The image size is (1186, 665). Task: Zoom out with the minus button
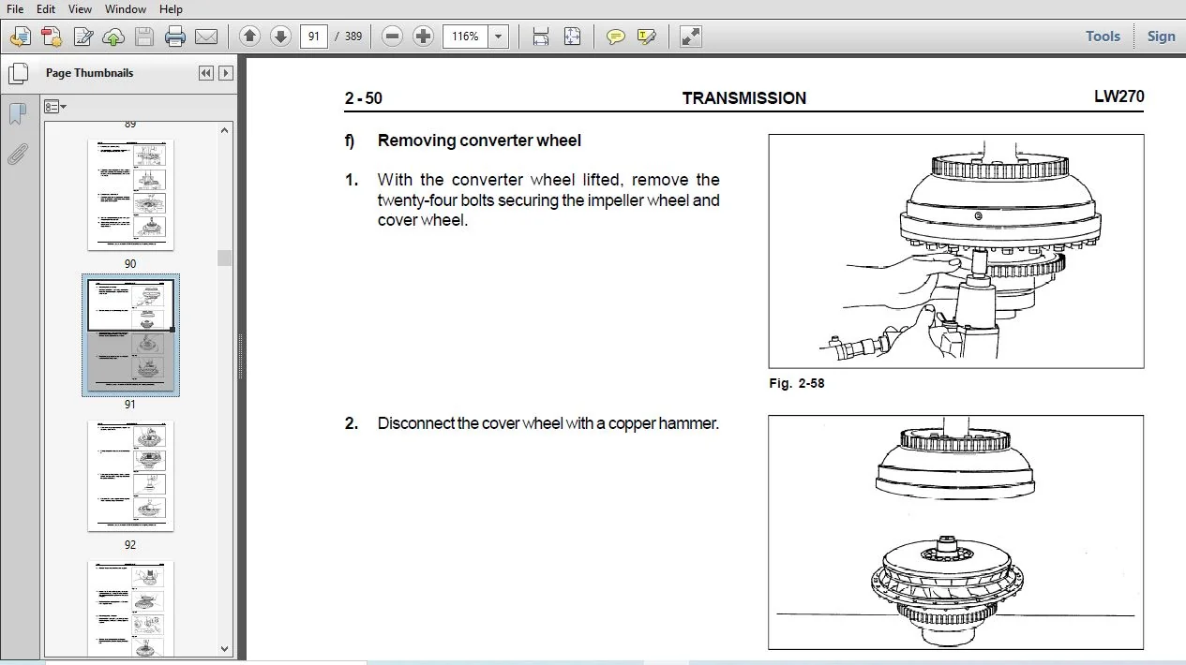coord(393,37)
